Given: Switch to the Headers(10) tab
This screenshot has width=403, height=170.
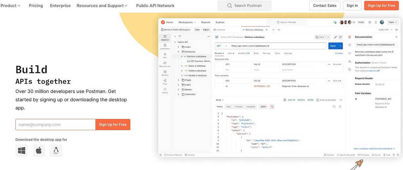Looking at the screenshot, I should 244,53.
